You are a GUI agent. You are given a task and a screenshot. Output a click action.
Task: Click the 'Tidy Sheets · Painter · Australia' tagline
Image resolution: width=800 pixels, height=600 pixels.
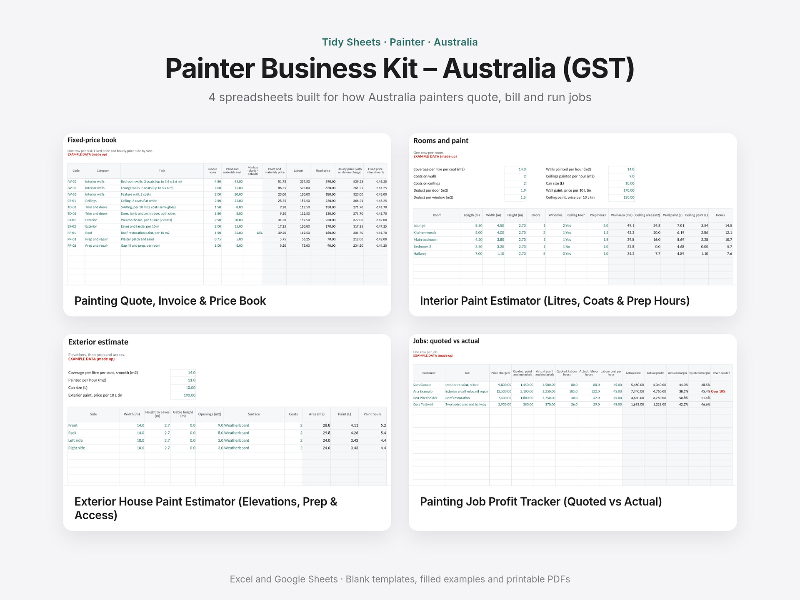[x=400, y=42]
